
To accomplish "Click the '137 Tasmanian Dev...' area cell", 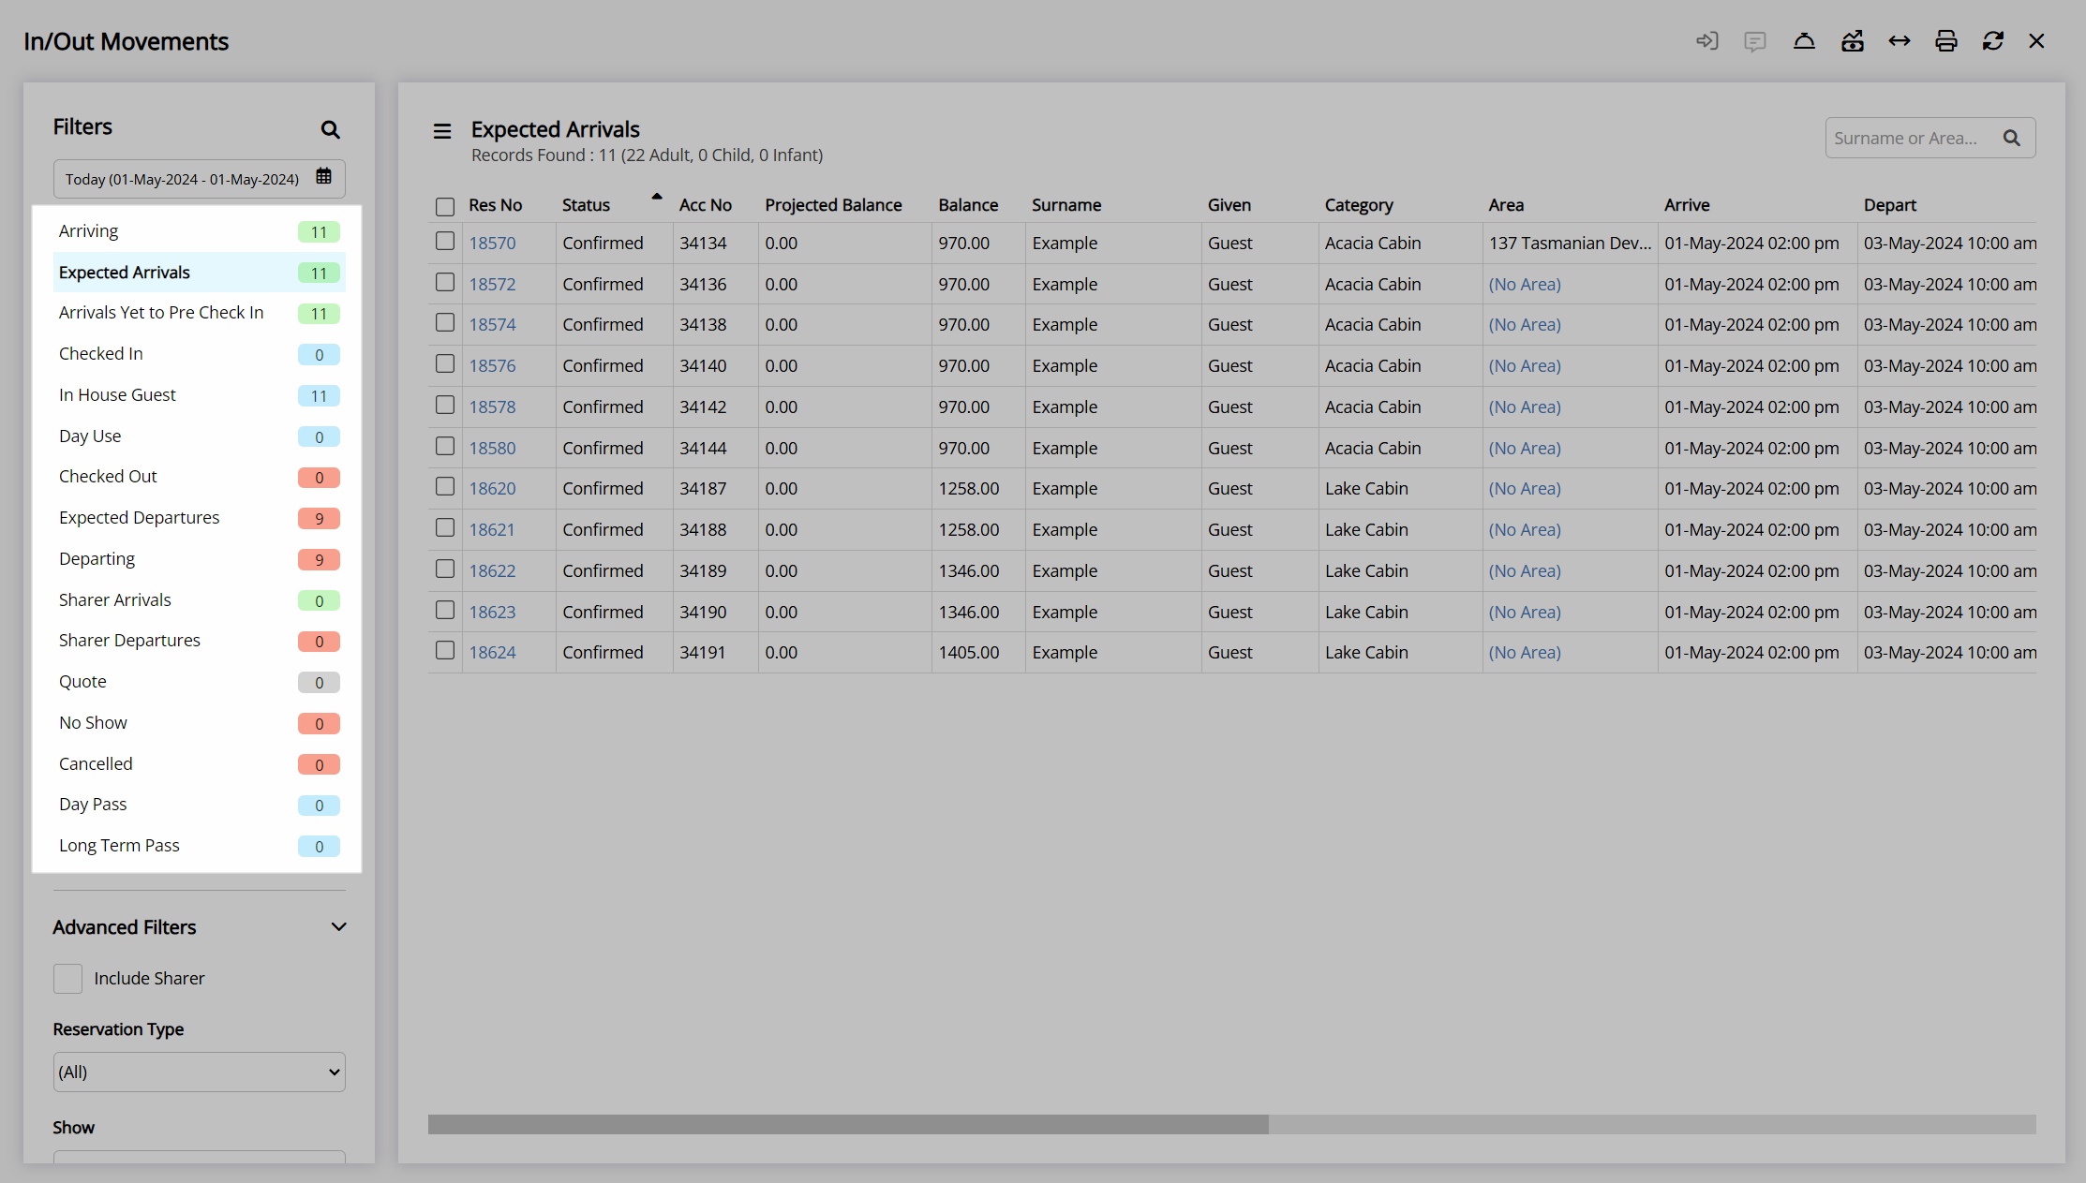I will [x=1570, y=243].
